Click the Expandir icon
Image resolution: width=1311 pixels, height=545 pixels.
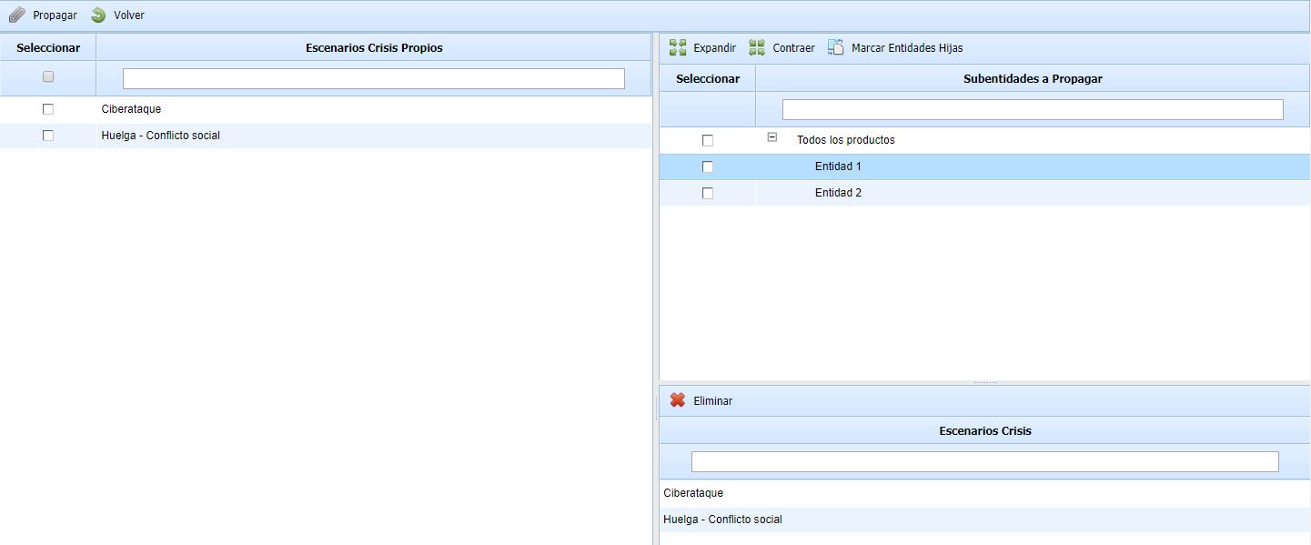678,47
